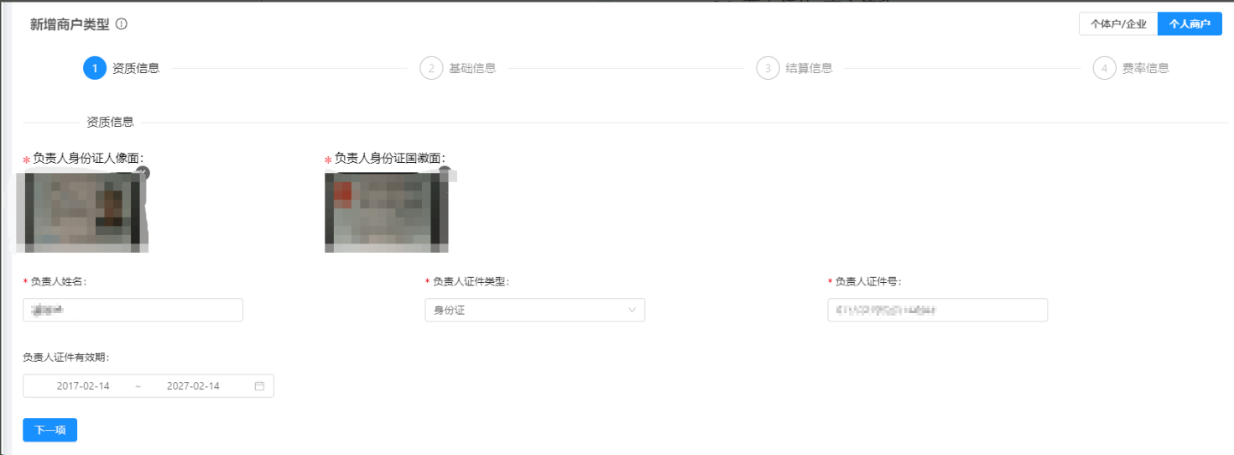
Task: Expand the chevron arrow in 负责人证件类型
Action: tap(633, 310)
